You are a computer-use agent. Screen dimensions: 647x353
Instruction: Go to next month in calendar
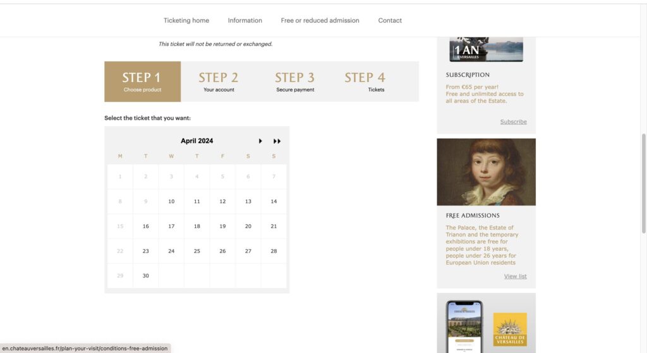pyautogui.click(x=260, y=141)
